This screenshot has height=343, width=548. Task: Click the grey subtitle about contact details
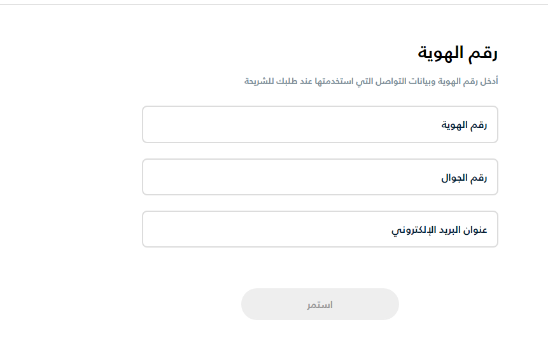coord(371,81)
